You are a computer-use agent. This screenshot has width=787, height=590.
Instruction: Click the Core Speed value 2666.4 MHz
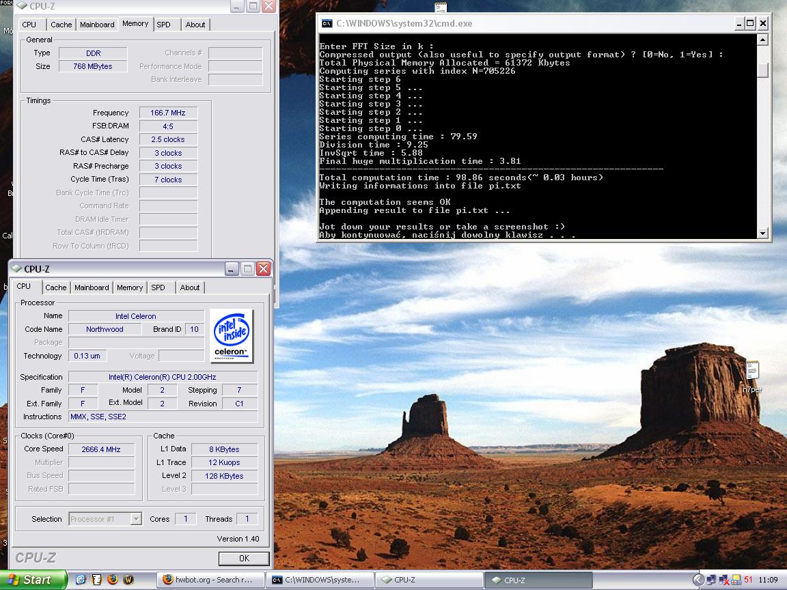tap(101, 449)
